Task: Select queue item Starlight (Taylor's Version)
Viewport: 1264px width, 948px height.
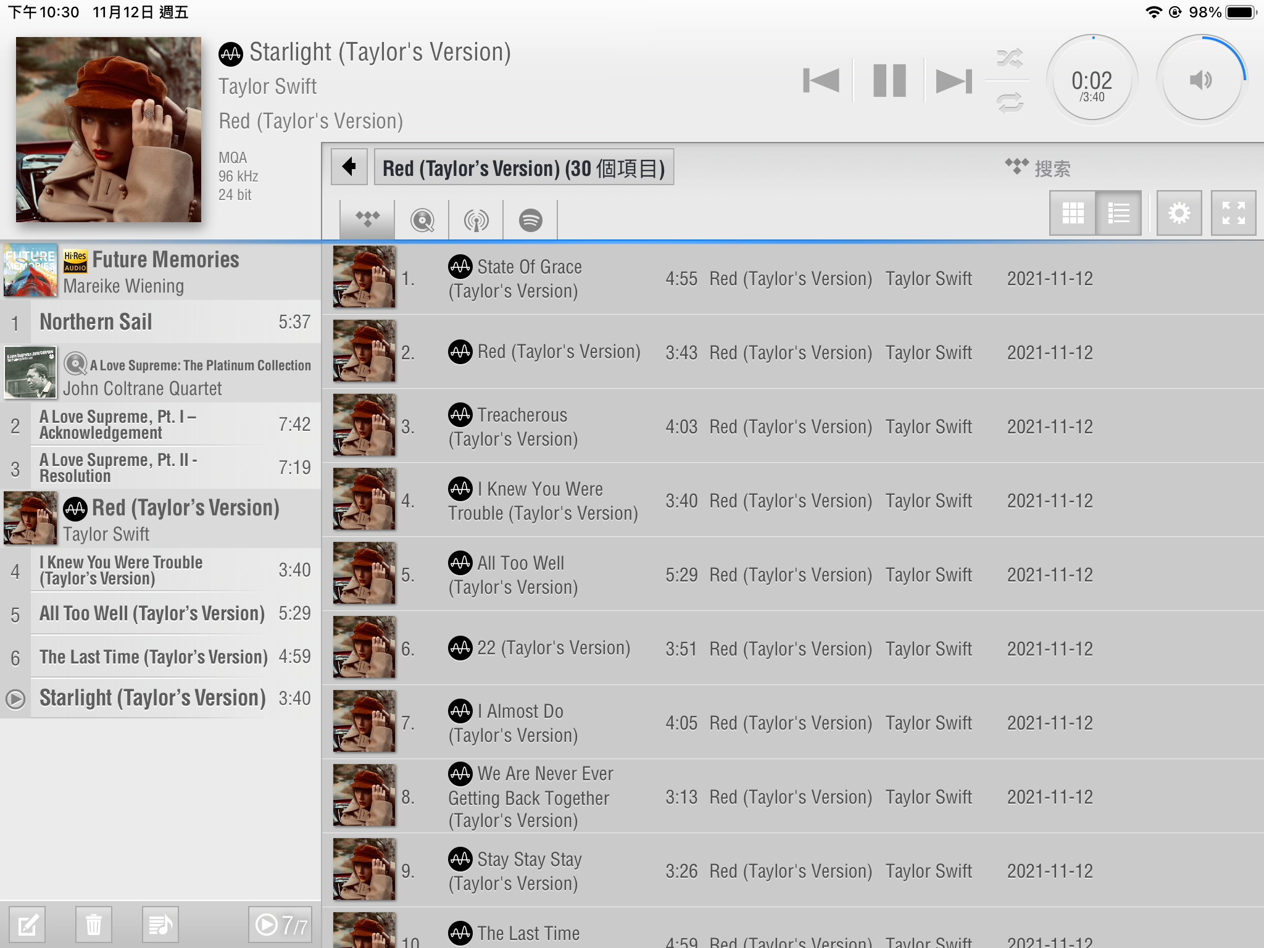Action: [160, 699]
